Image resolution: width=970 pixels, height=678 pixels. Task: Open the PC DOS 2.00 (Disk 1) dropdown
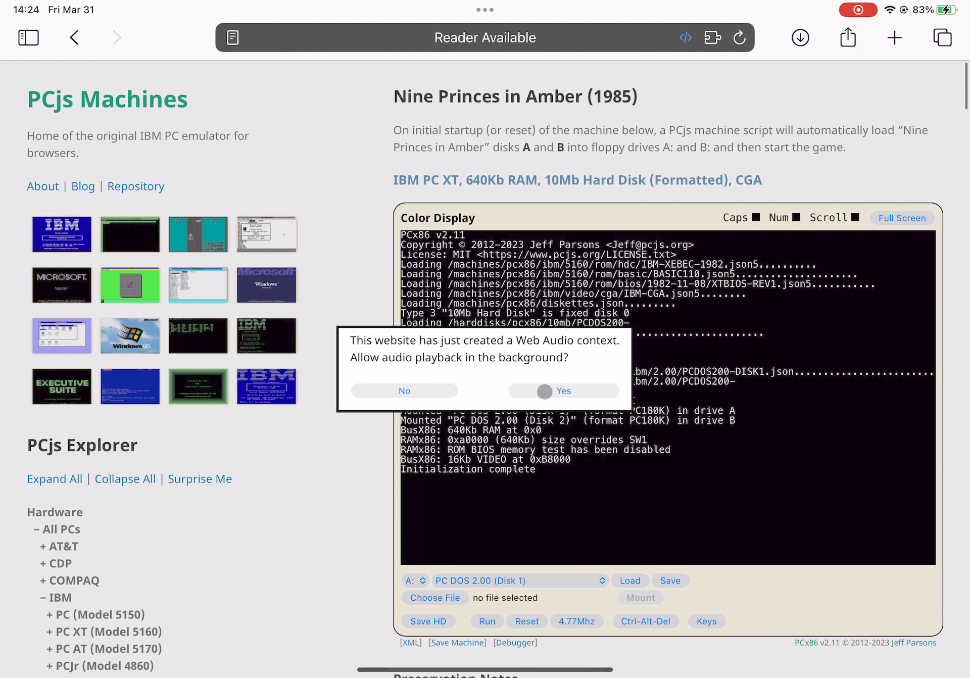point(520,580)
